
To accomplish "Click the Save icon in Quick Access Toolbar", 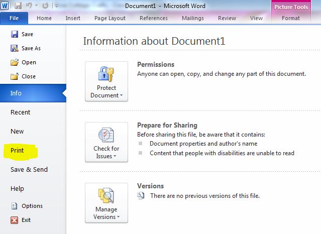I will (18, 6).
